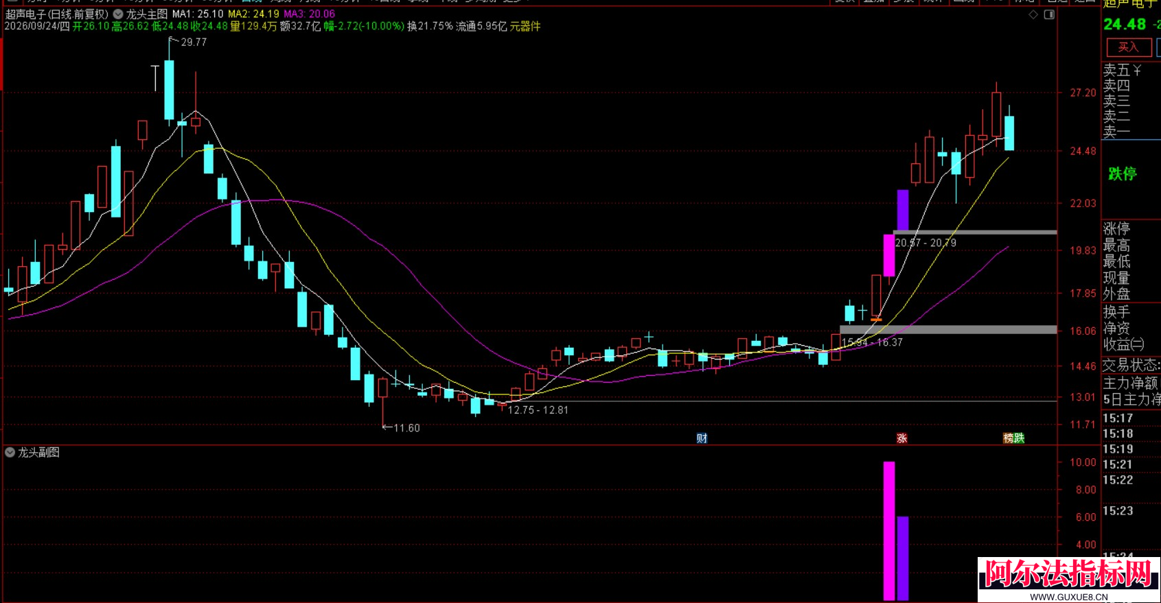Click the green 跌停 limit-down status label
Image resolution: width=1161 pixels, height=603 pixels.
[x=1123, y=174]
